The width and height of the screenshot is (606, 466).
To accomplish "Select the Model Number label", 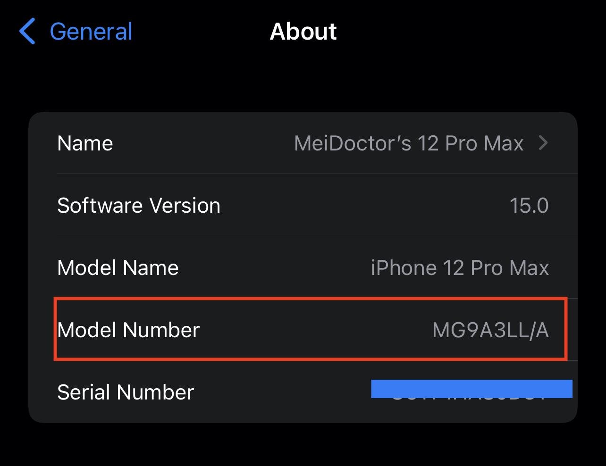I will click(128, 330).
